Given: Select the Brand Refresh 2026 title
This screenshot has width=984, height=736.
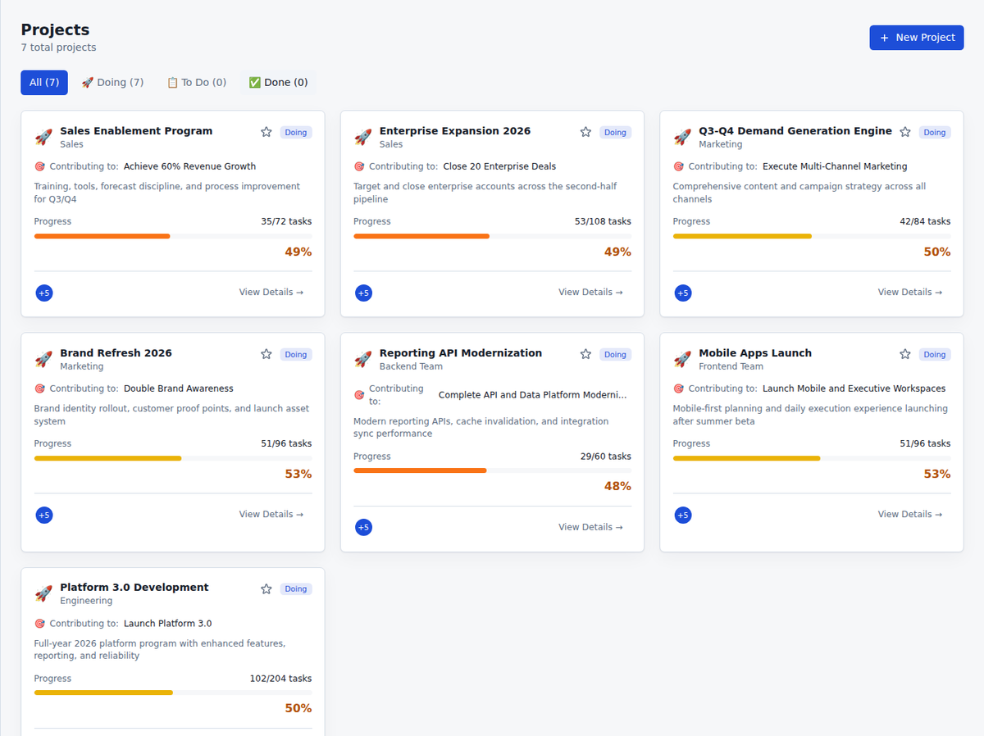Looking at the screenshot, I should (x=116, y=353).
